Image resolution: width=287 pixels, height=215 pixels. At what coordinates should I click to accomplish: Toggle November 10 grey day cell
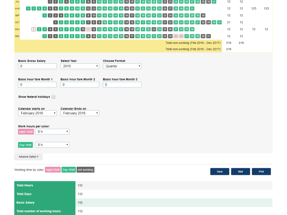tap(83, 29)
